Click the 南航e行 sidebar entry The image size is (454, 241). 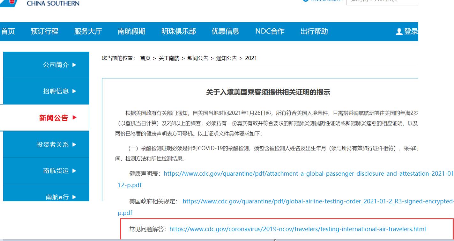(57, 197)
